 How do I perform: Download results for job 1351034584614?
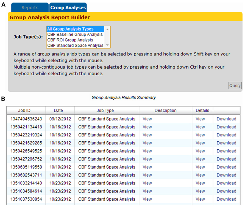[x=226, y=191]
